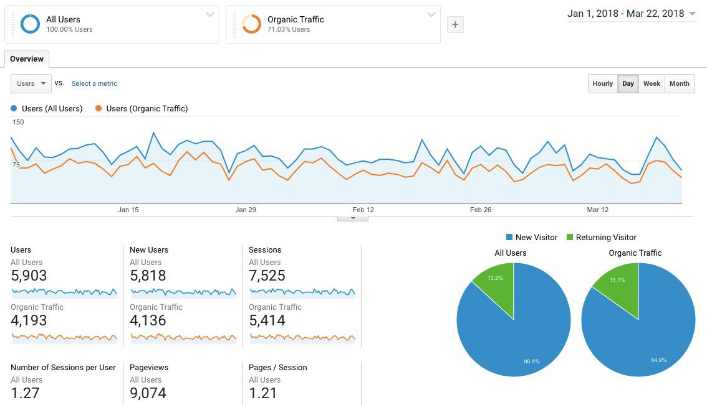
Task: Click the Organic Traffic orange donut icon
Action: (x=251, y=24)
